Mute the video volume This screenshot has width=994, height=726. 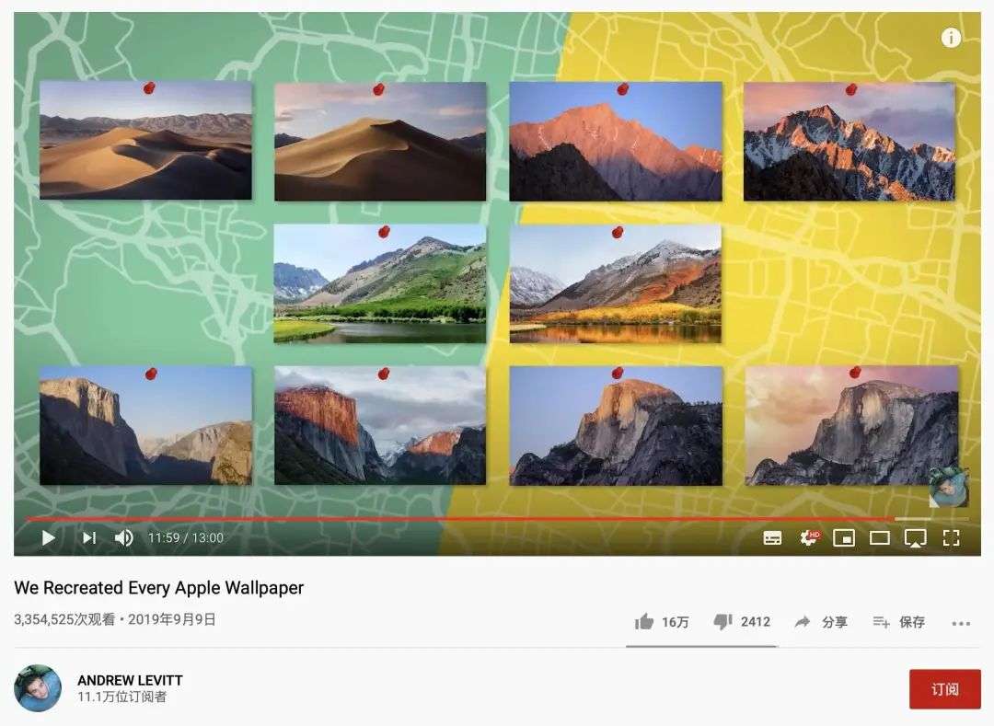pos(123,538)
